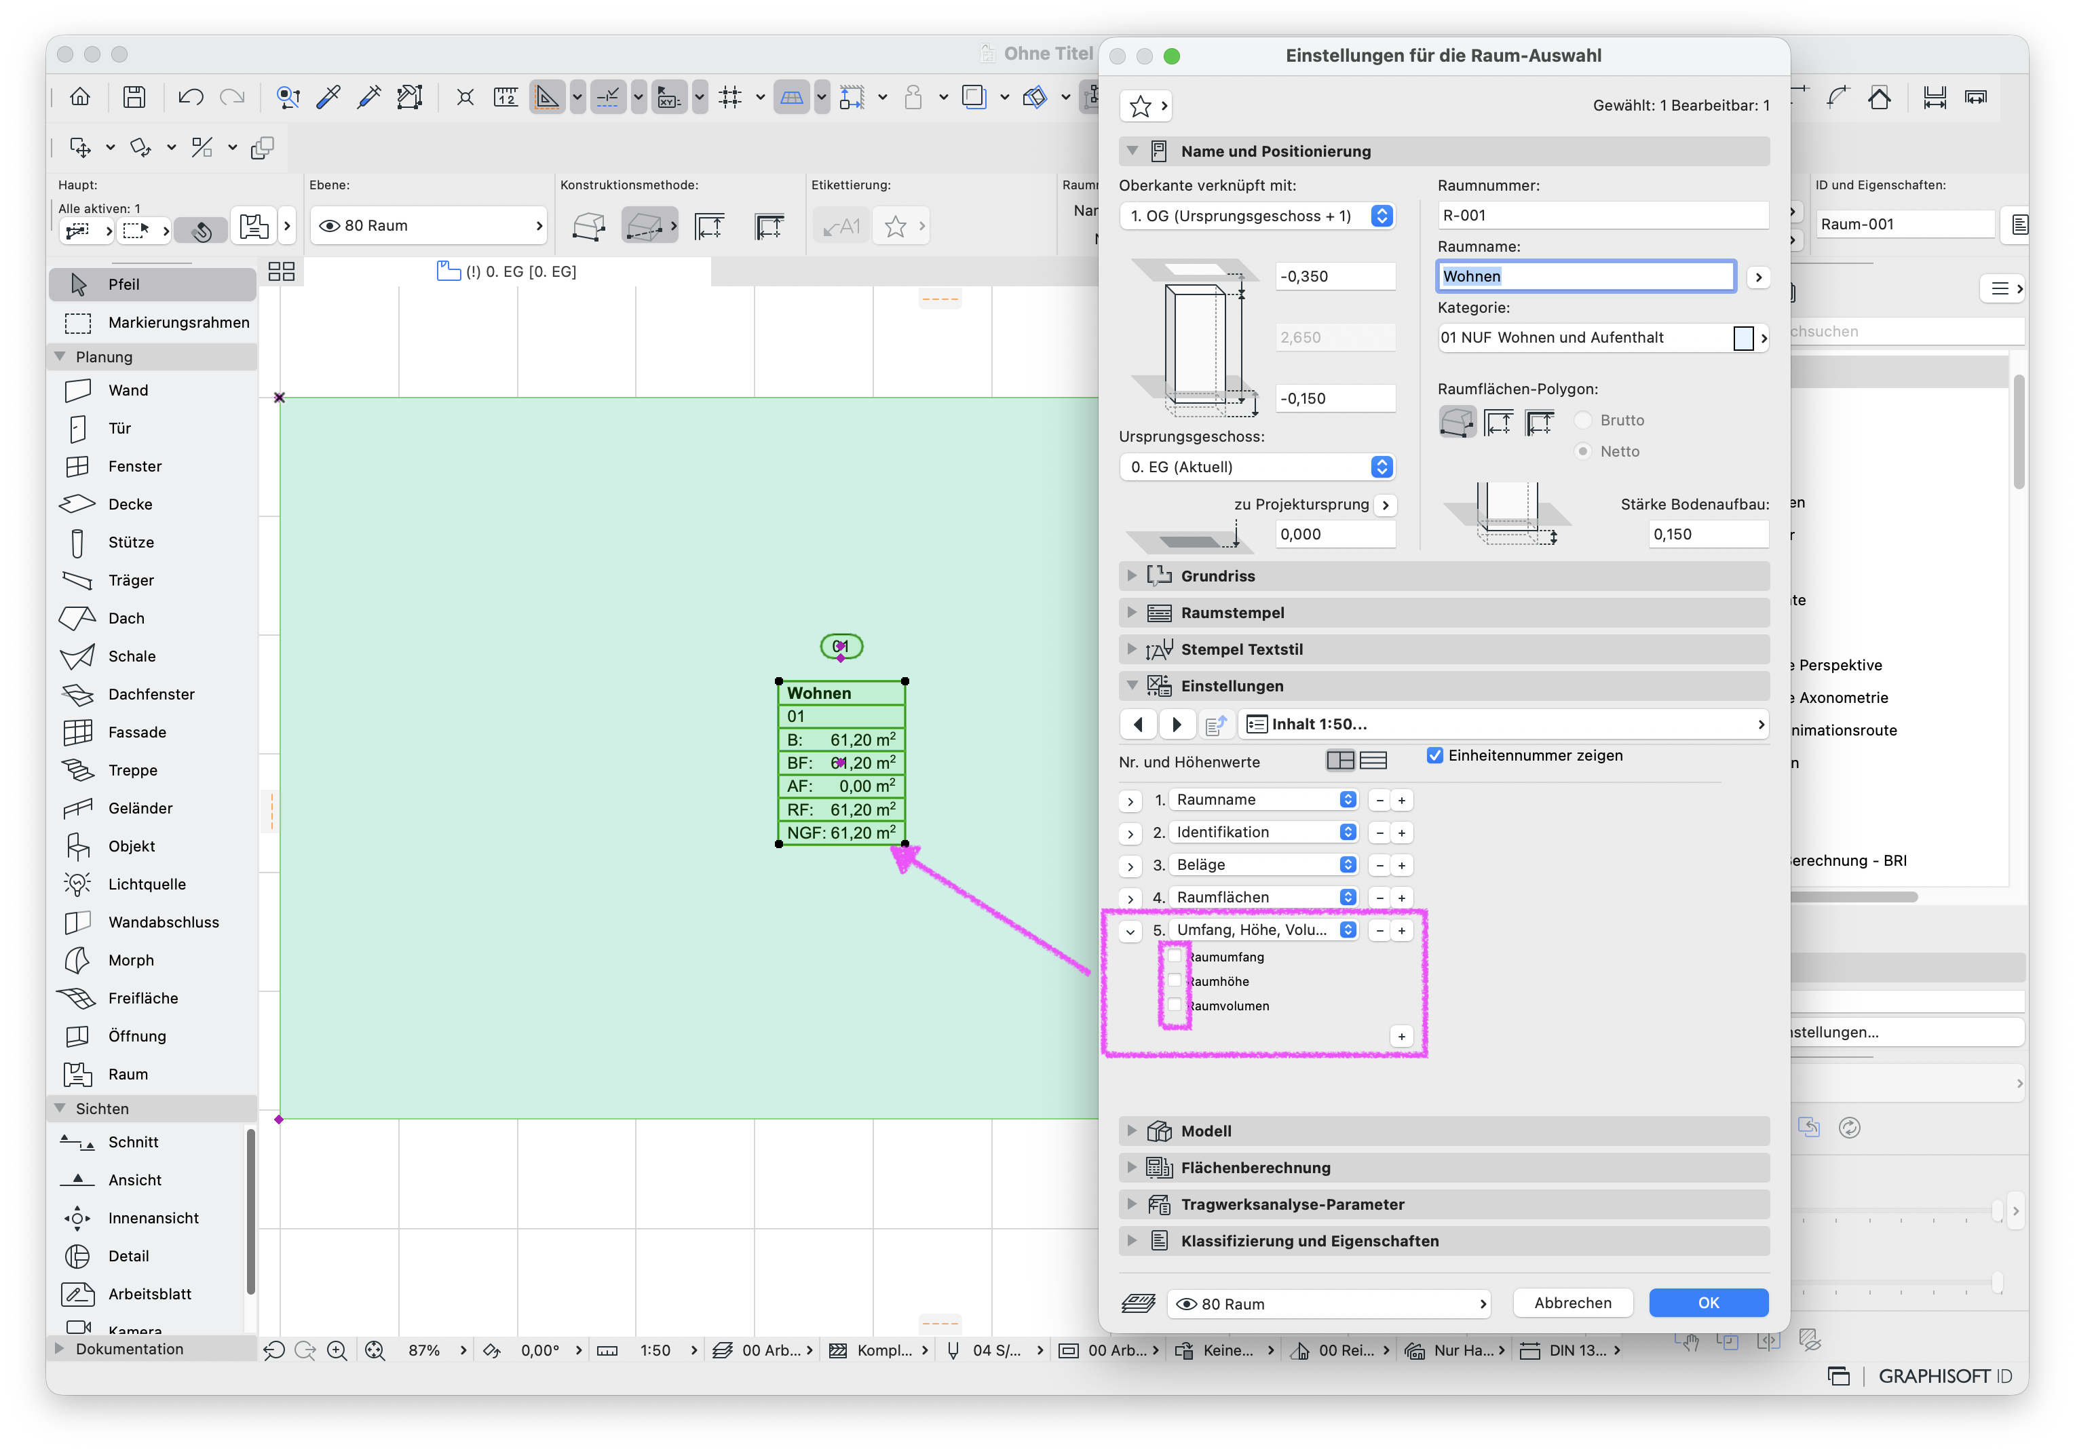Click the favorites star in settings dialog

(x=1141, y=107)
